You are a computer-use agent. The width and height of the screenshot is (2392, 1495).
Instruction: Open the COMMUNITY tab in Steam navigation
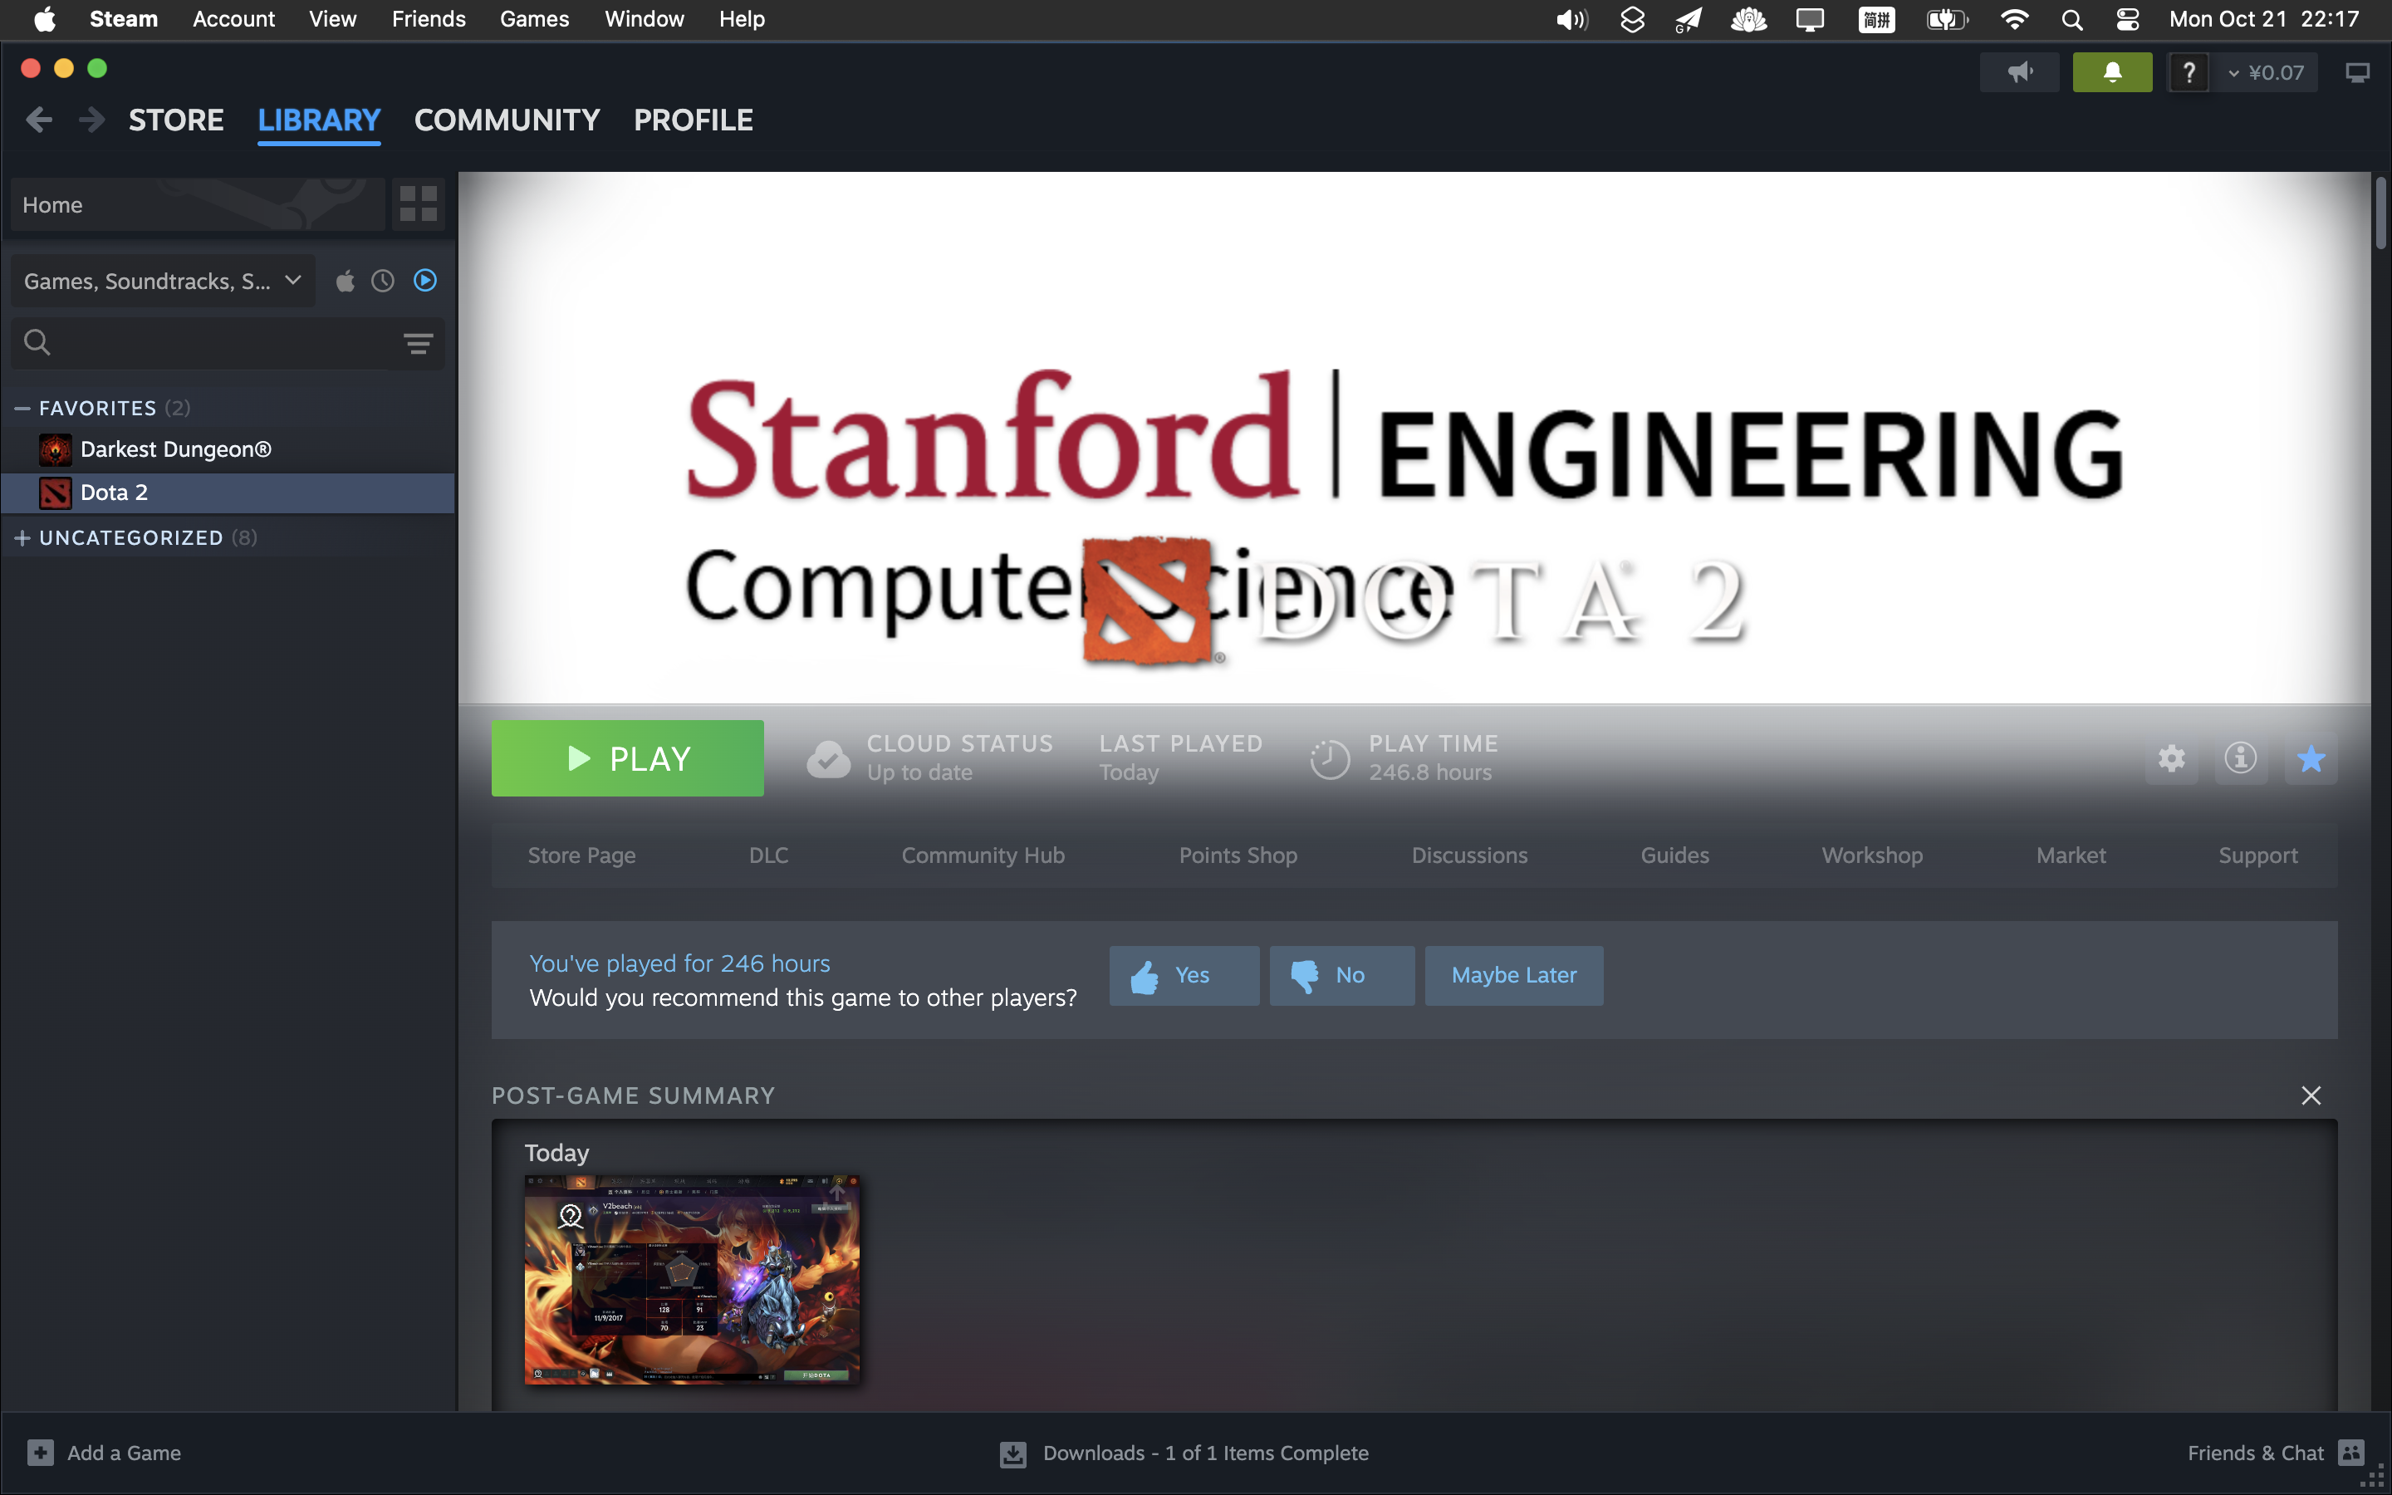(x=507, y=119)
